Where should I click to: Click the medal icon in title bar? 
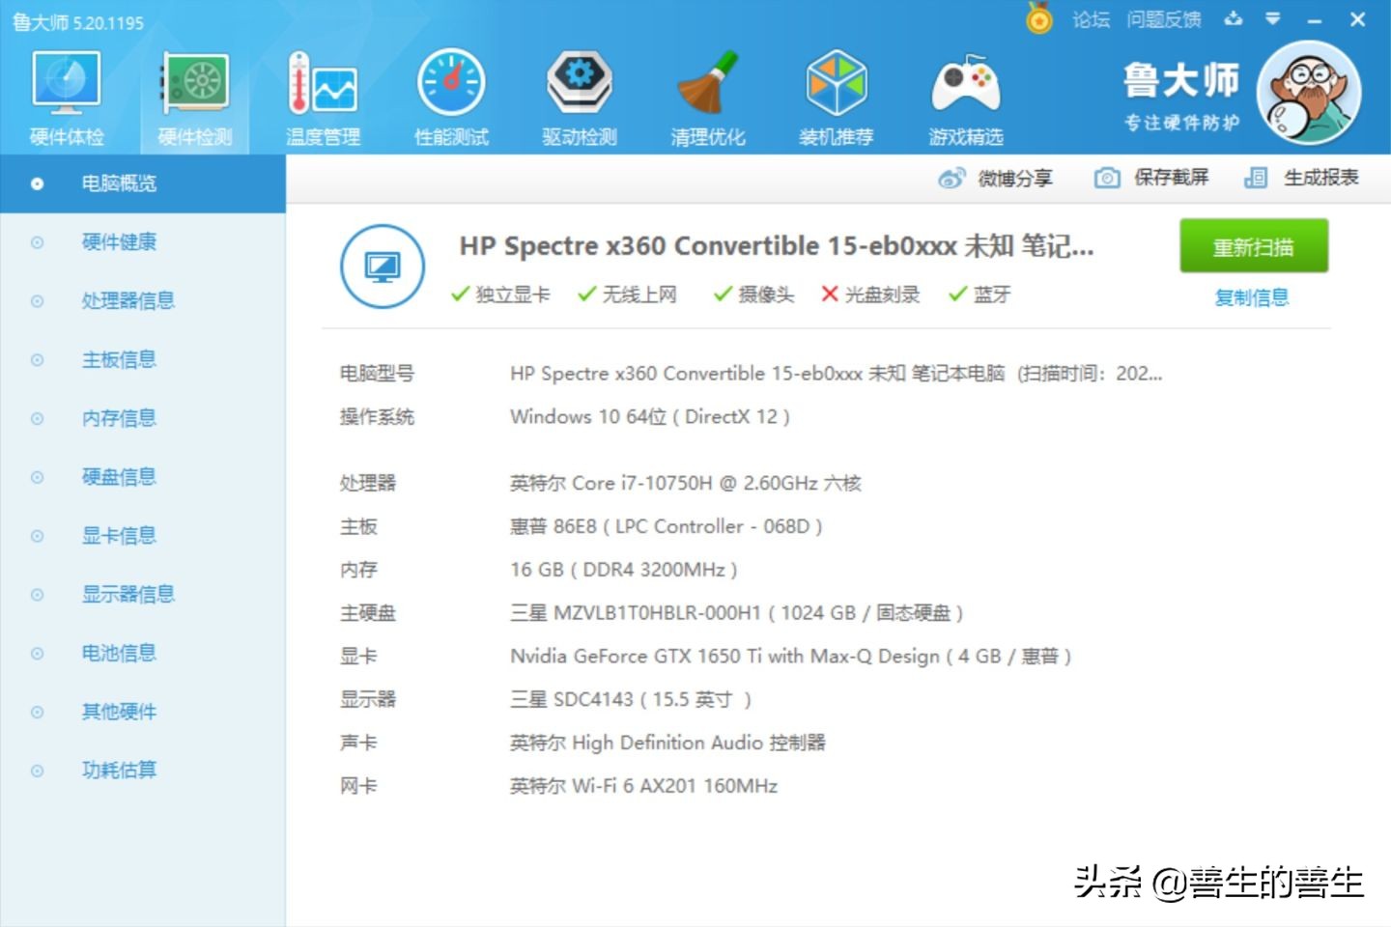1038,19
